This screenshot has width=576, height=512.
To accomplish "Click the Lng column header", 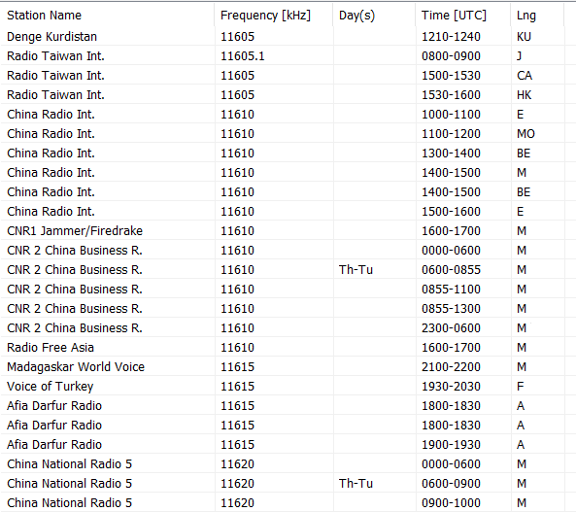I will (x=537, y=16).
